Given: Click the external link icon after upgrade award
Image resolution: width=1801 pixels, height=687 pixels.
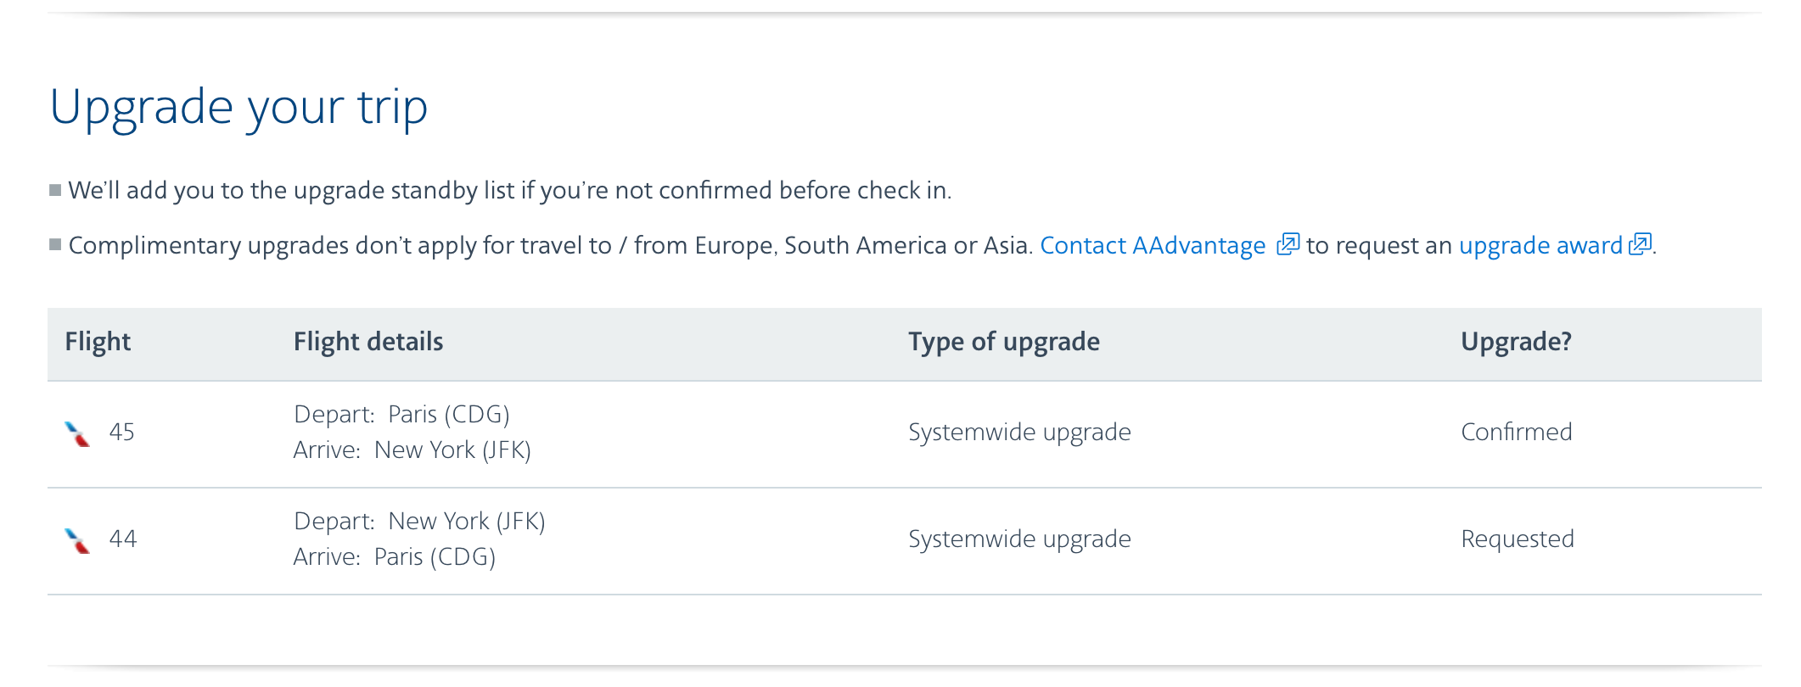Looking at the screenshot, I should (1640, 245).
